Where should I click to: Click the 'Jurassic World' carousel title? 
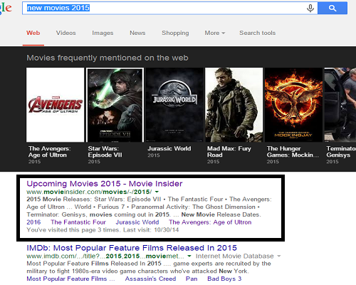tap(169, 149)
